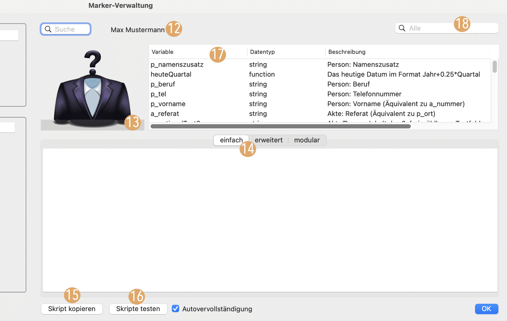Click description 'Akte: Referat (Äquivalent zu p_ort)'
Screen dimensions: 507x321
381,114
